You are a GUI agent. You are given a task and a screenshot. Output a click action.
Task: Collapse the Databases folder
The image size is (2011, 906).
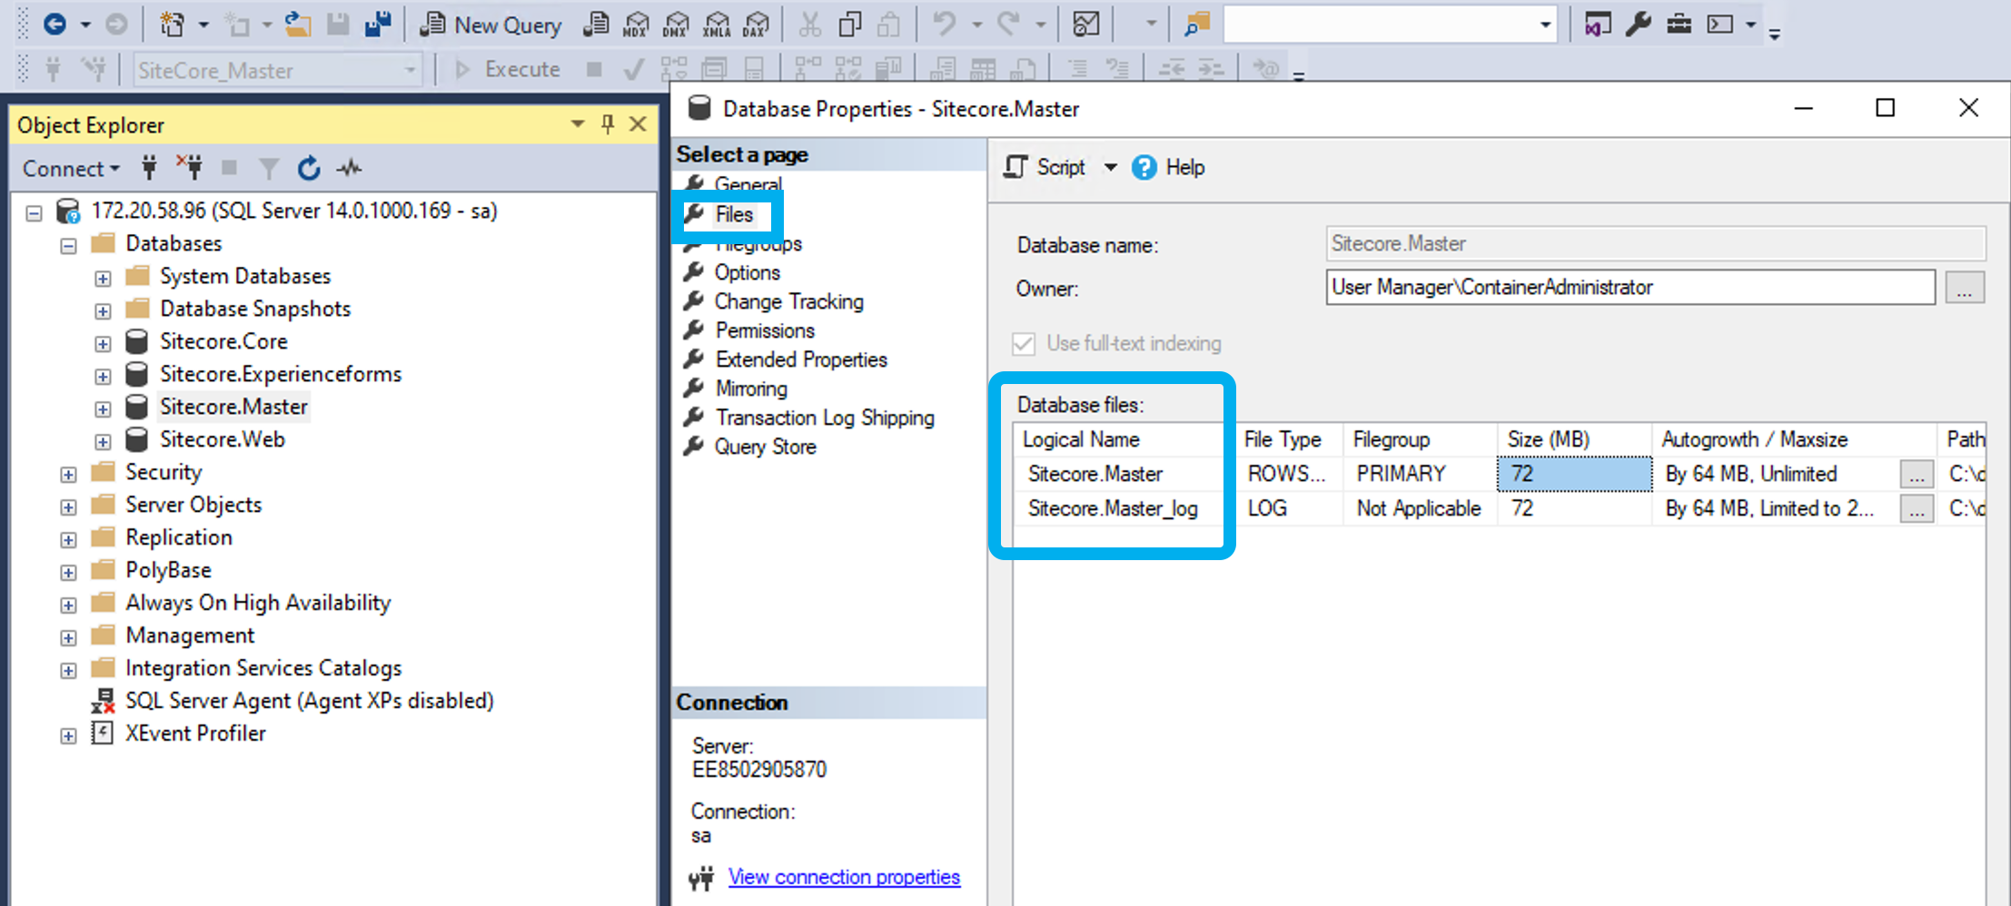tap(68, 246)
